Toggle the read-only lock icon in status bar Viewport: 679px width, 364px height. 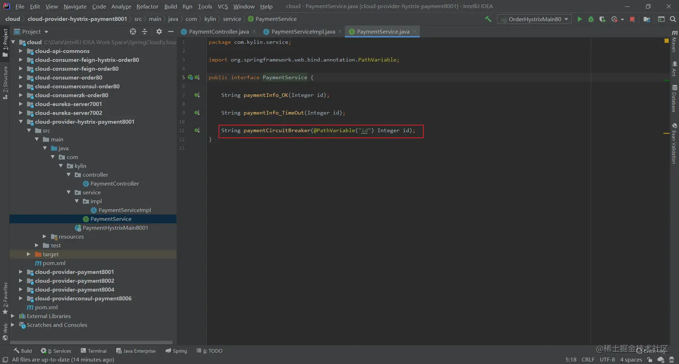coord(650,360)
